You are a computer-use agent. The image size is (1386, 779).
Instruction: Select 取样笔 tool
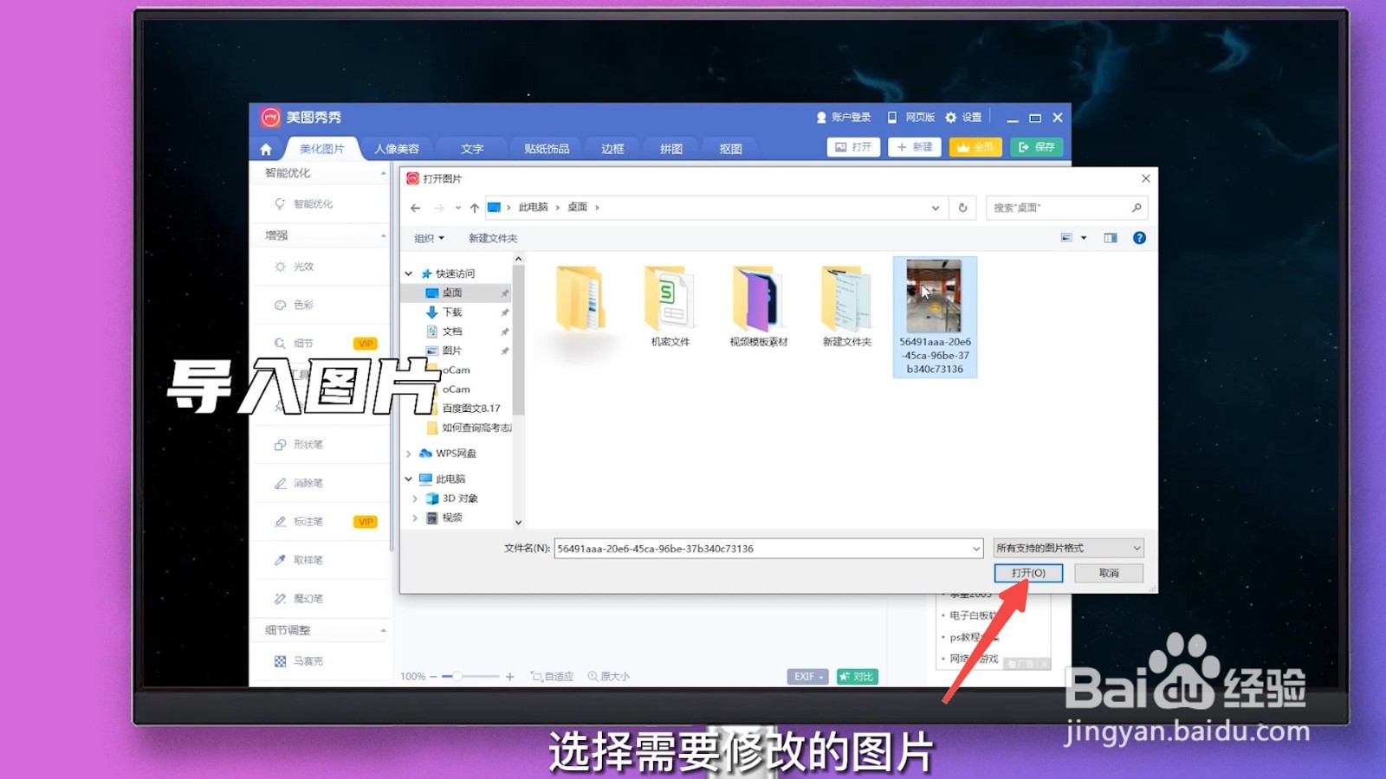point(299,560)
